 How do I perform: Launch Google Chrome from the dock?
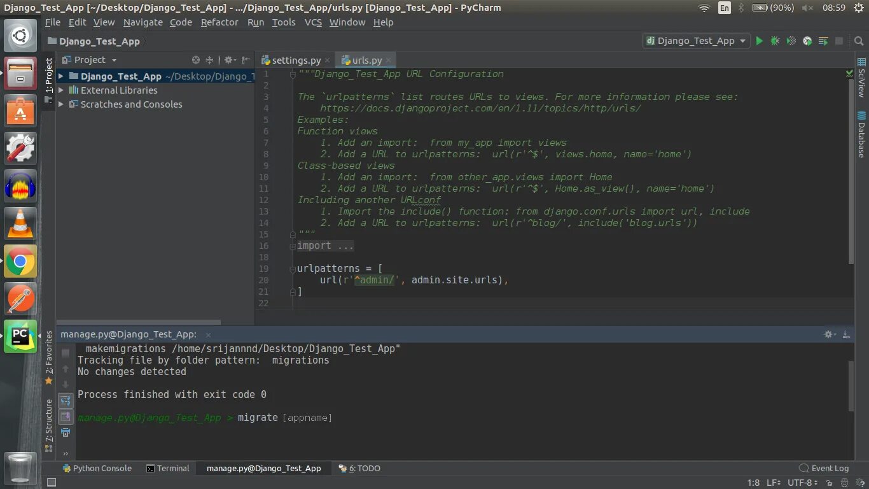20,261
